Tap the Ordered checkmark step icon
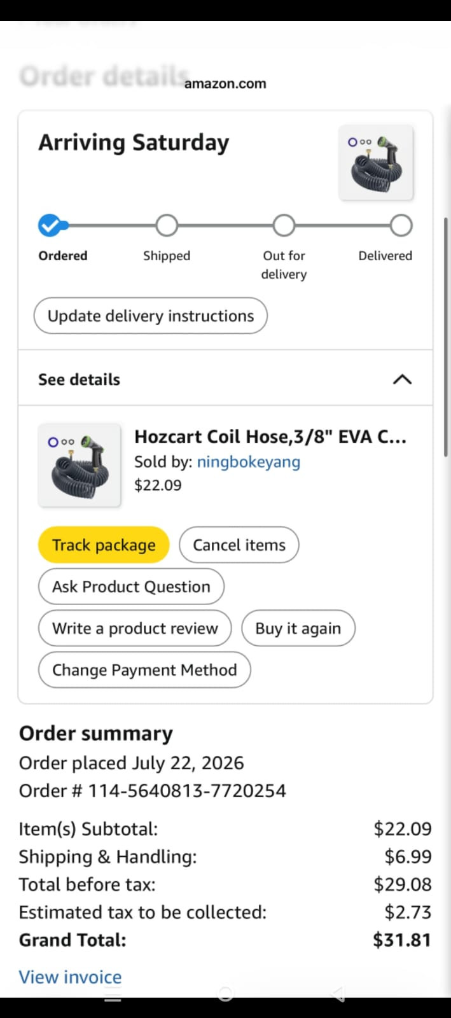This screenshot has height=1018, width=451. pos(50,225)
